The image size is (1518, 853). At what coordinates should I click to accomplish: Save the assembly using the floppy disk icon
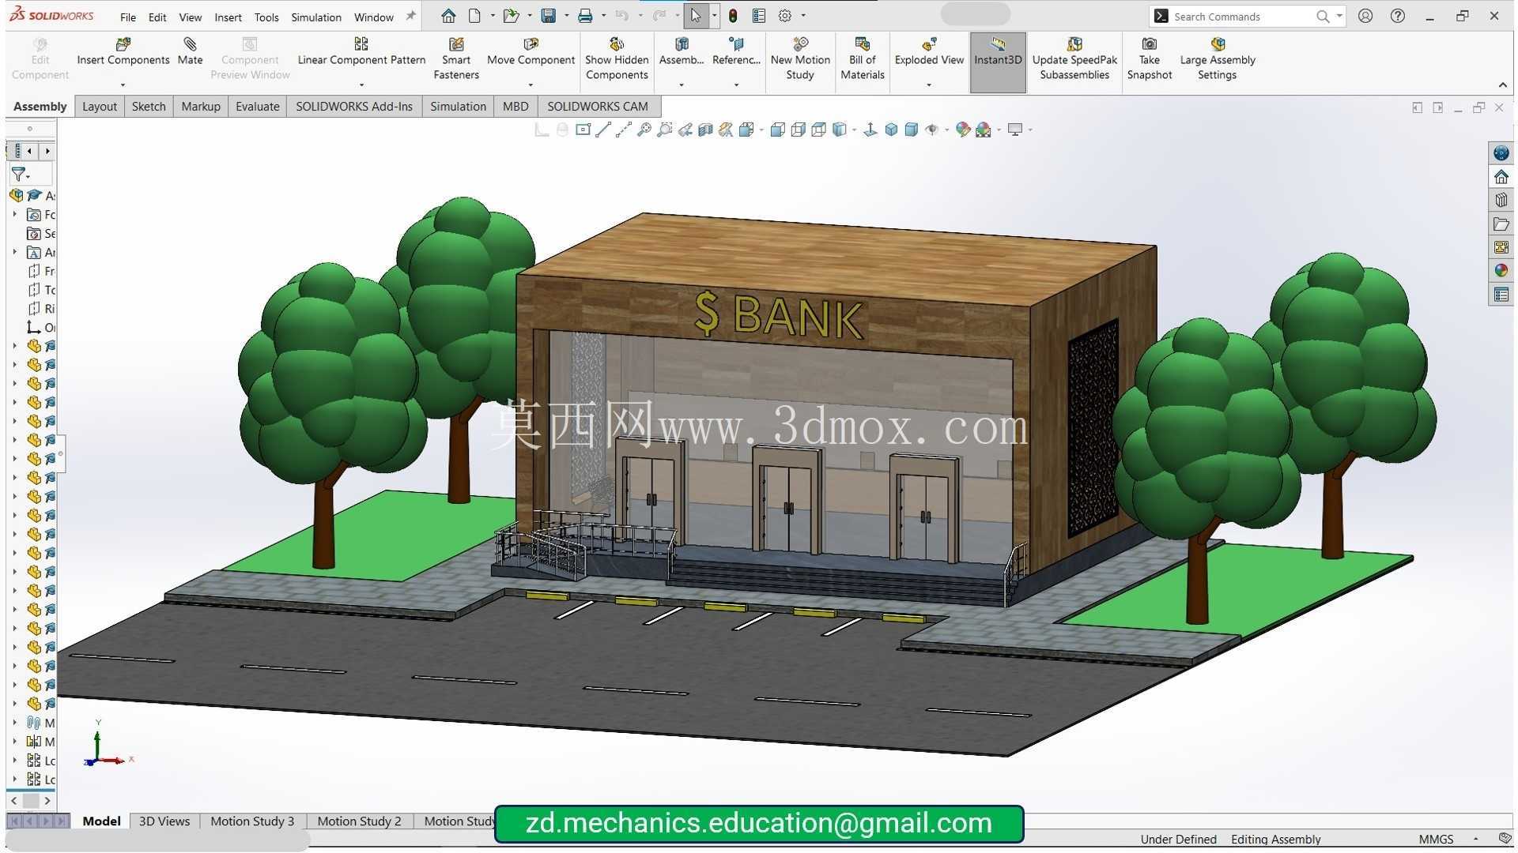coord(548,16)
